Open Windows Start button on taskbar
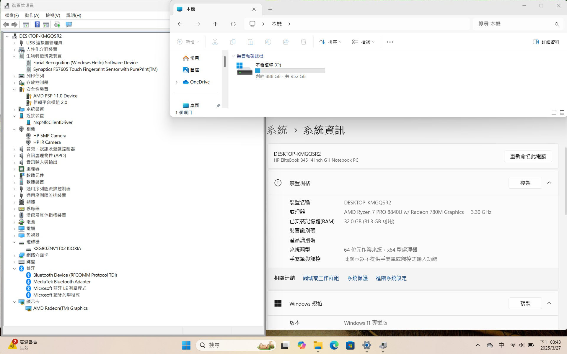Screen dimensions: 567x354 coord(186,345)
